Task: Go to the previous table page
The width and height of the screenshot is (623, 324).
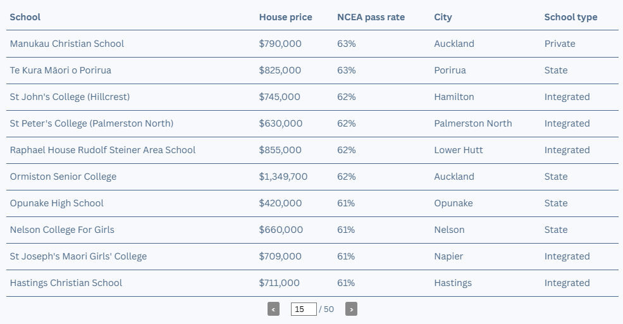Action: [273, 309]
